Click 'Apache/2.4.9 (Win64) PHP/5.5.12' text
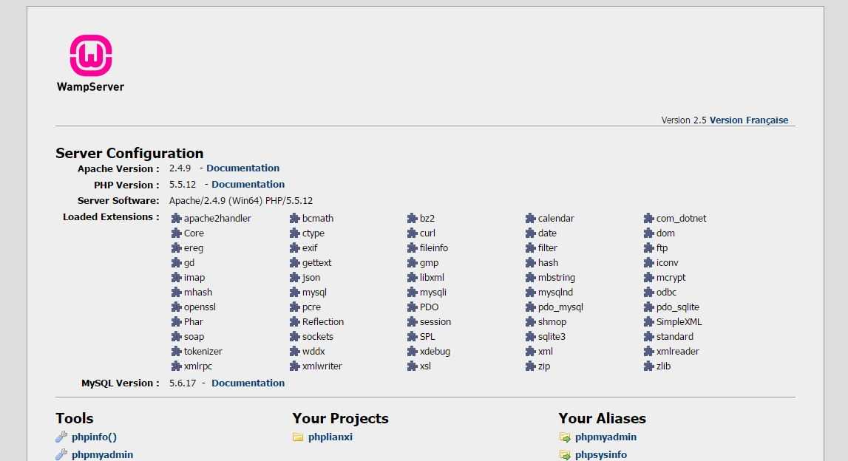Screen dimensions: 848x461 (x=241, y=200)
